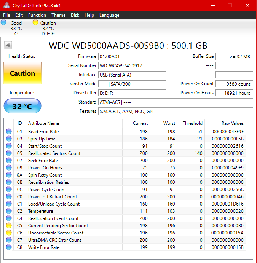
Task: Click the Worst column header
Action: [x=164, y=123]
